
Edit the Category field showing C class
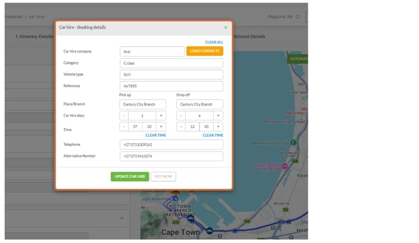tap(171, 63)
